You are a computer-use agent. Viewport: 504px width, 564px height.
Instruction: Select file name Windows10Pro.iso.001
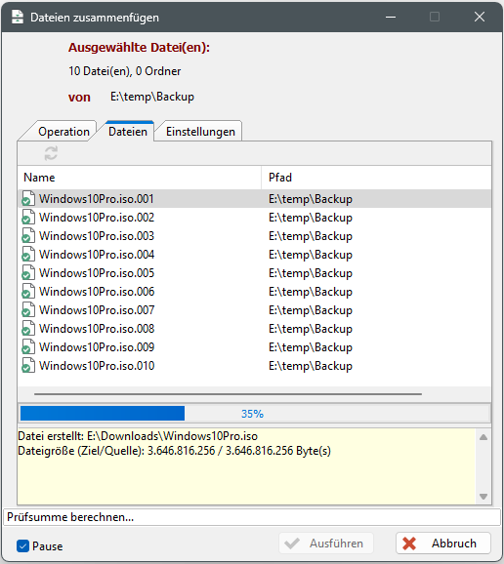(x=97, y=198)
